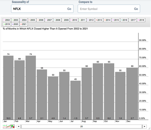The height and width of the screenshot is (130, 151).
Task: Click the Compare to heading
Action: [85, 2]
